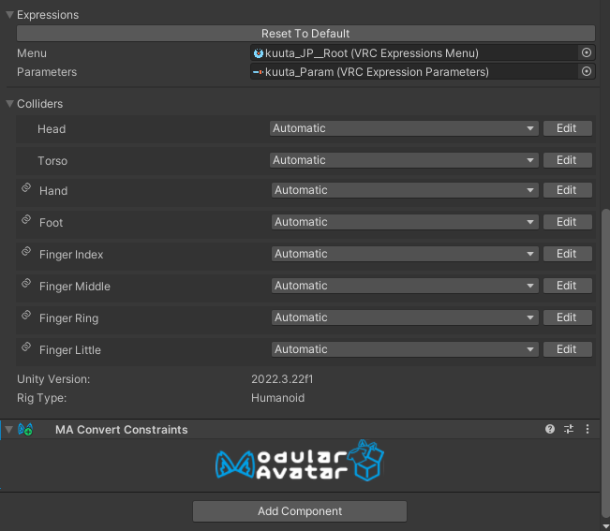Click the Rig Type label

41,398
